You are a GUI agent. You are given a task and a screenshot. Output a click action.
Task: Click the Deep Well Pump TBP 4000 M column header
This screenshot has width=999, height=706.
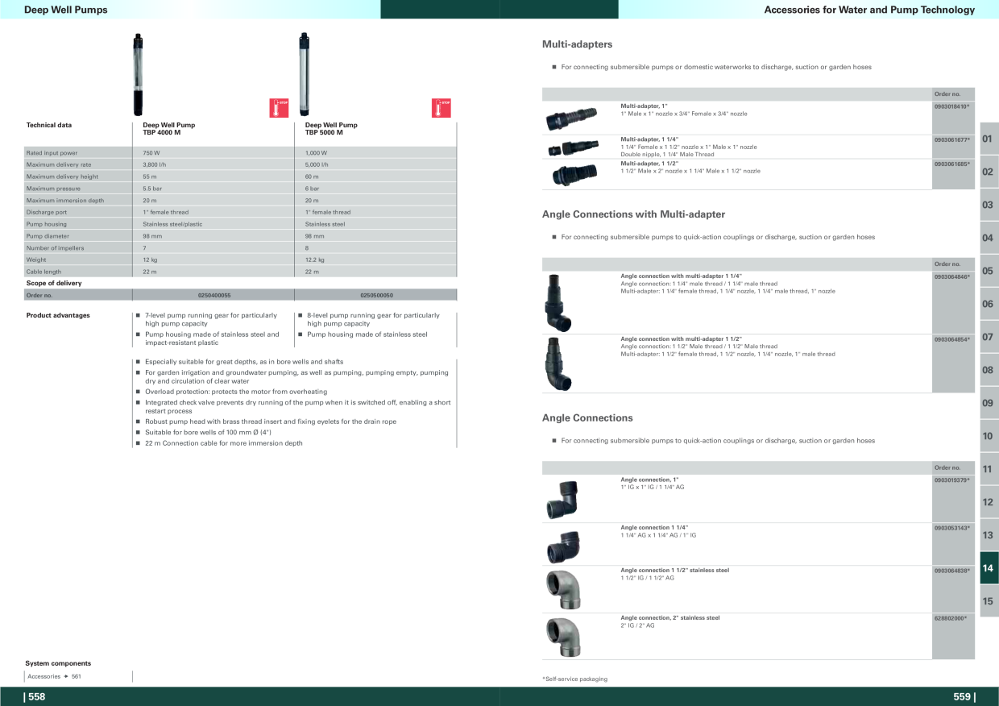[x=169, y=128]
